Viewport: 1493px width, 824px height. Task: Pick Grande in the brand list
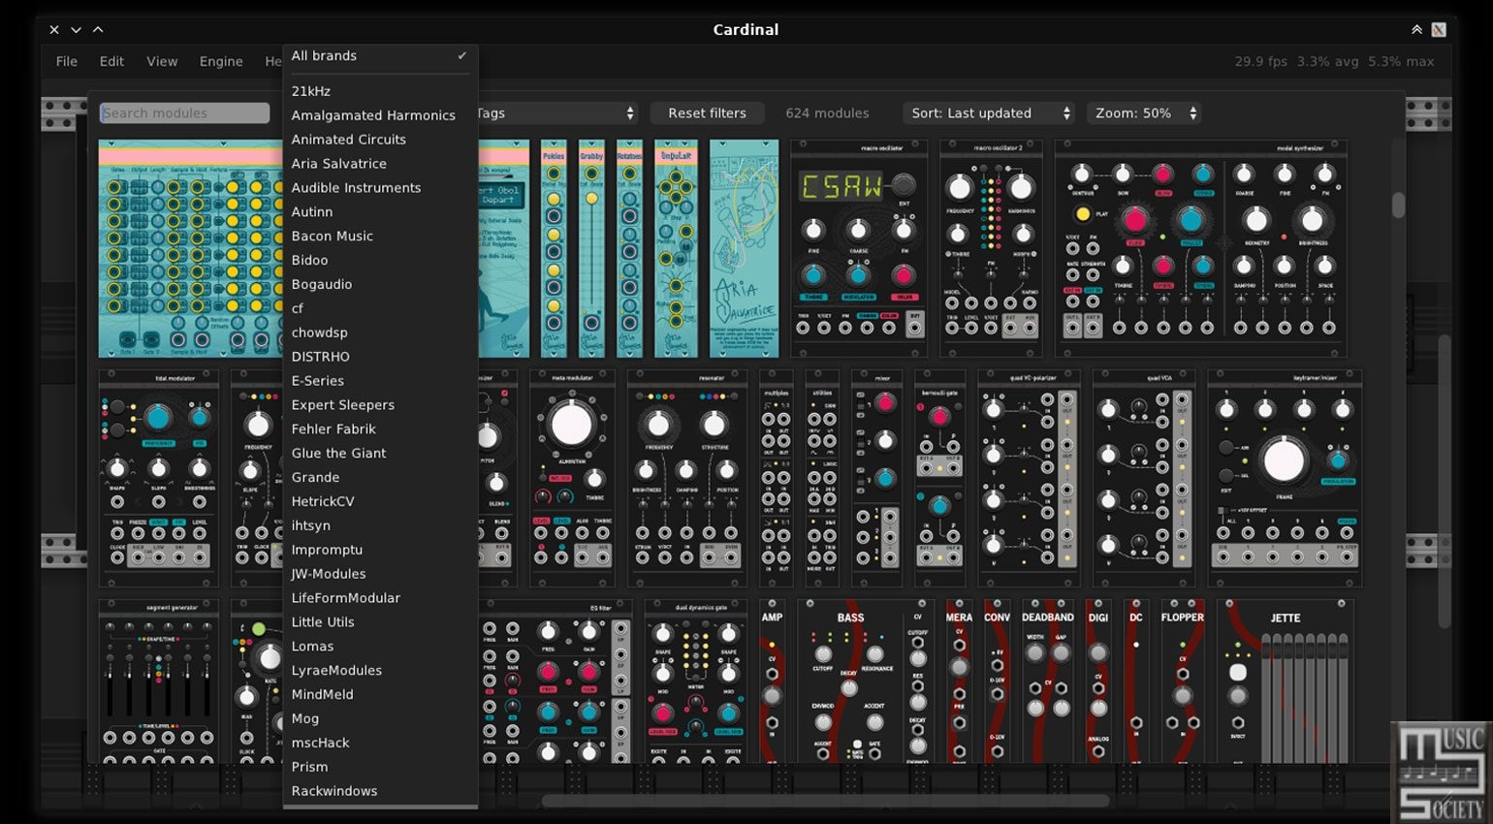pyautogui.click(x=380, y=478)
